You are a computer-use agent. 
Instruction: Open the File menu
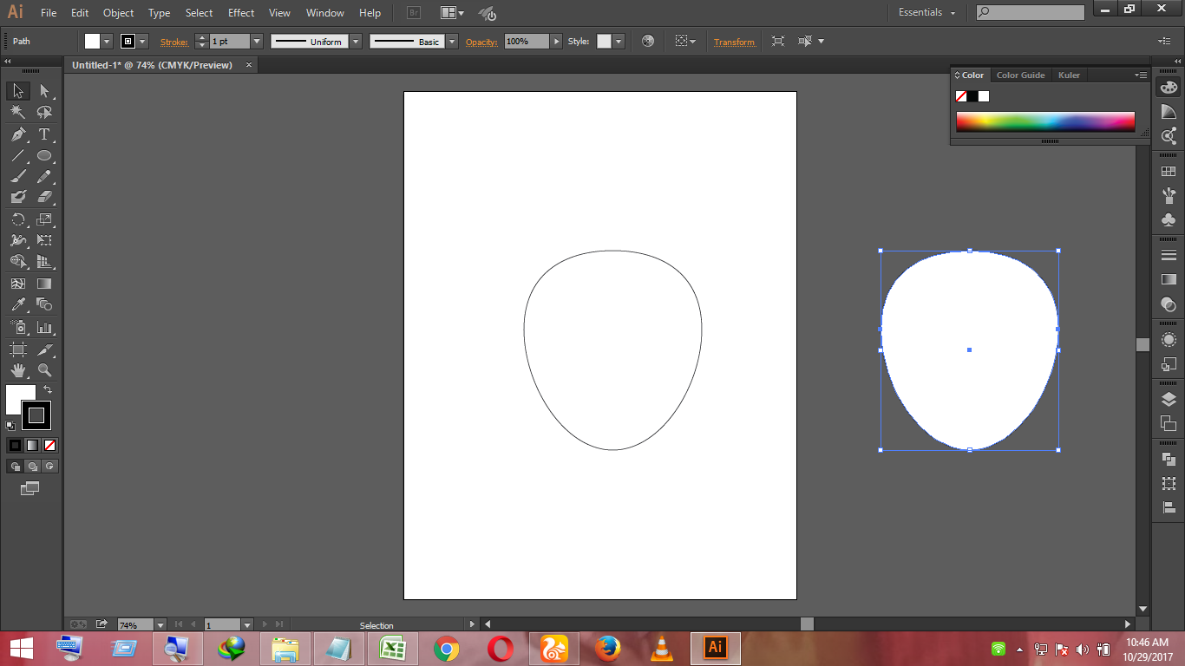coord(49,13)
